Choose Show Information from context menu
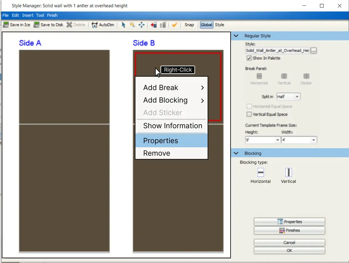Viewport: 349px width, 263px height. (172, 126)
